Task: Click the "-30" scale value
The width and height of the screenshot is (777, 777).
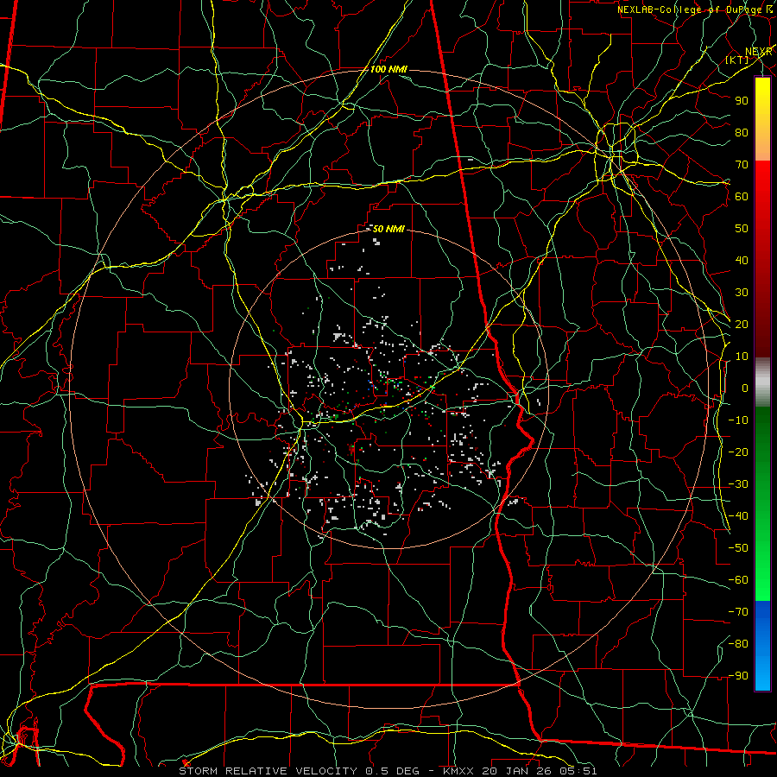Action: click(738, 484)
